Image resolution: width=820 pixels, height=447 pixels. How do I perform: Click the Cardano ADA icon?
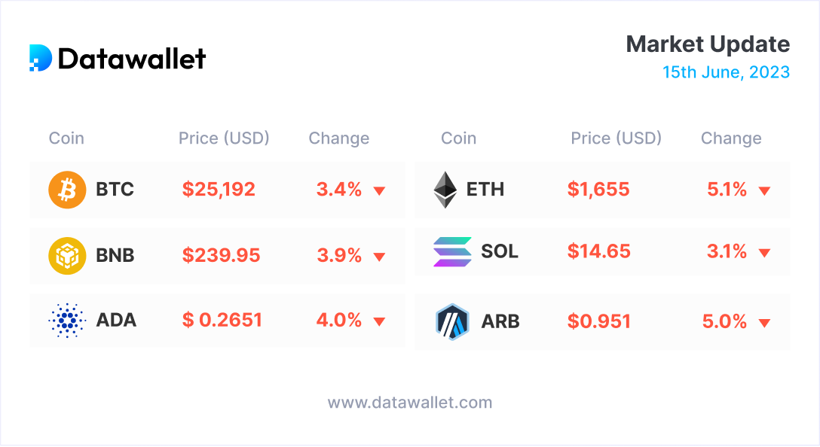coord(67,321)
